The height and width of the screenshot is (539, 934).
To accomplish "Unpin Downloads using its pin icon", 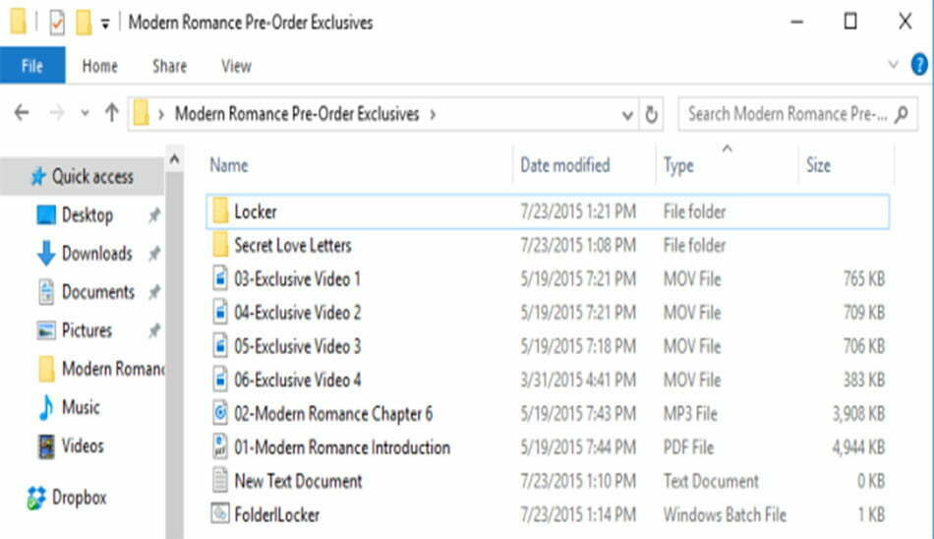I will (153, 254).
